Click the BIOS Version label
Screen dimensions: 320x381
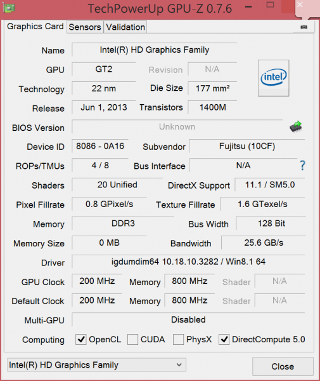pos(38,128)
